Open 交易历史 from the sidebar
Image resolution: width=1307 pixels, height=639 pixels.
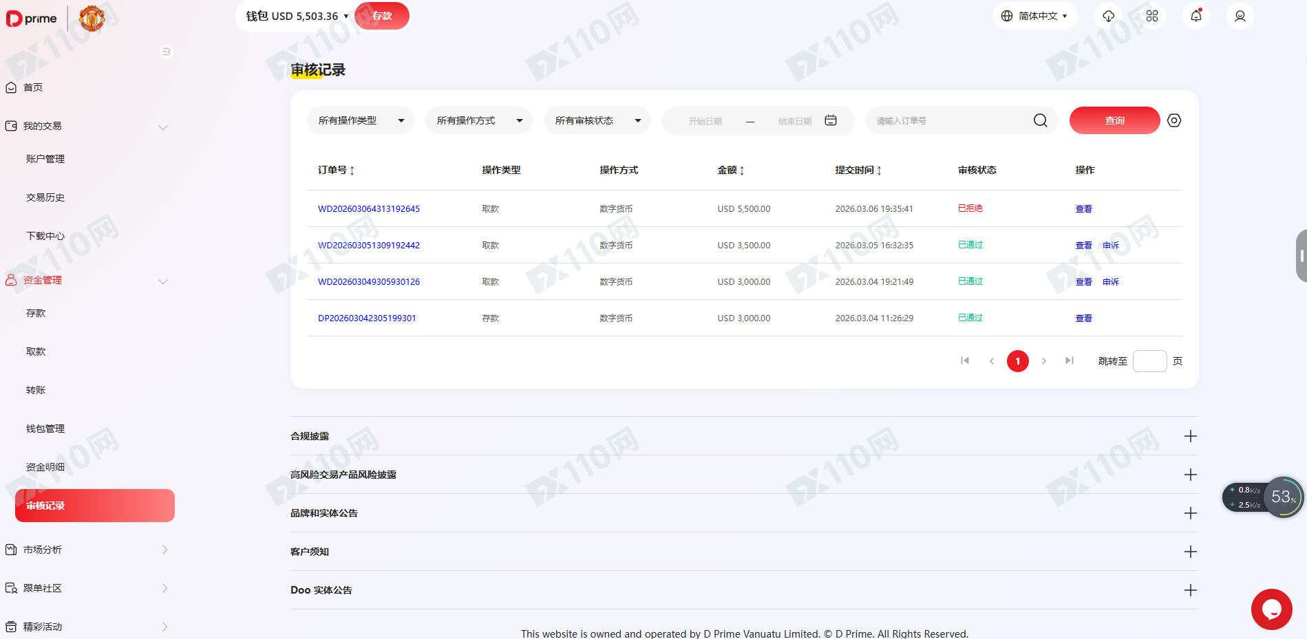click(45, 197)
